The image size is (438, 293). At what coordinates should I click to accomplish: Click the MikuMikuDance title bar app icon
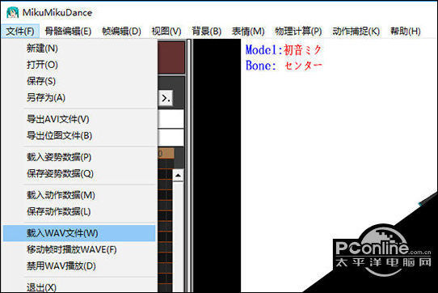13,13
